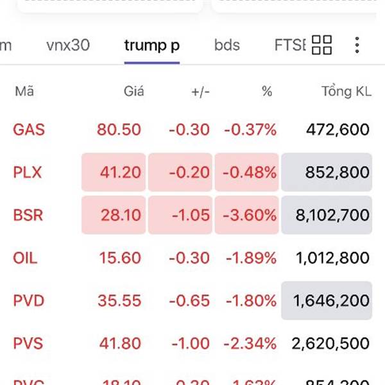Open the PVS stock ticker

tap(28, 343)
